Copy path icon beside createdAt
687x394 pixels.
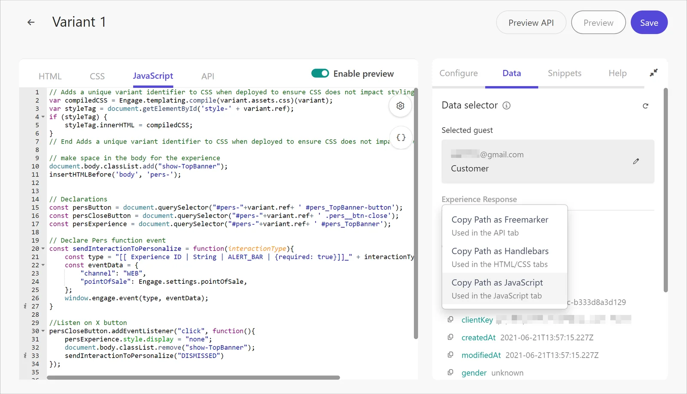tap(450, 337)
